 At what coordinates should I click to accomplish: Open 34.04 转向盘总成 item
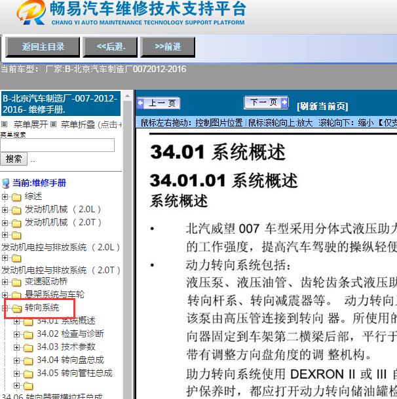(x=71, y=360)
